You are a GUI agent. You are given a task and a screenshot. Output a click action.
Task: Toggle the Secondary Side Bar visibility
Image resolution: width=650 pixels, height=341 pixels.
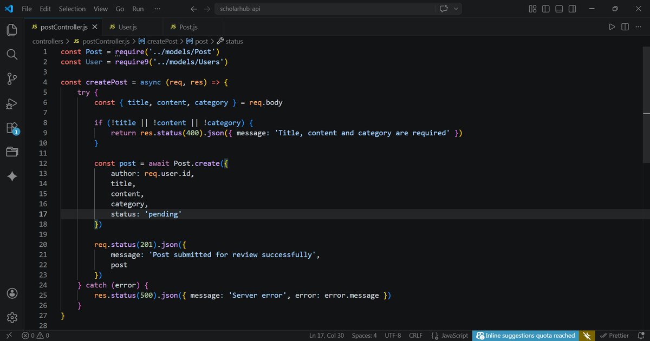[x=573, y=9]
